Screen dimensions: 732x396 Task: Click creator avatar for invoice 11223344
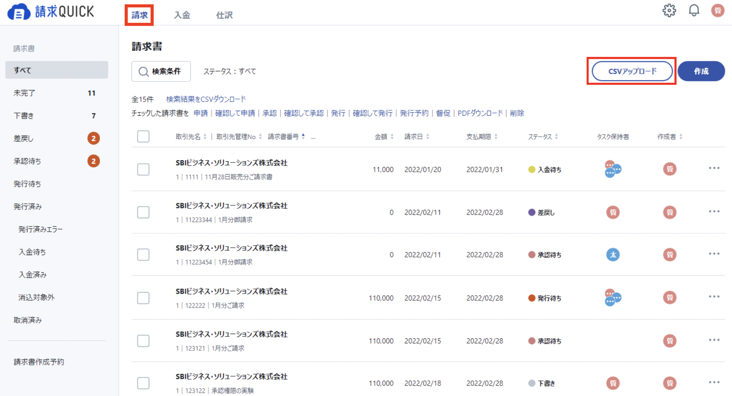(670, 212)
